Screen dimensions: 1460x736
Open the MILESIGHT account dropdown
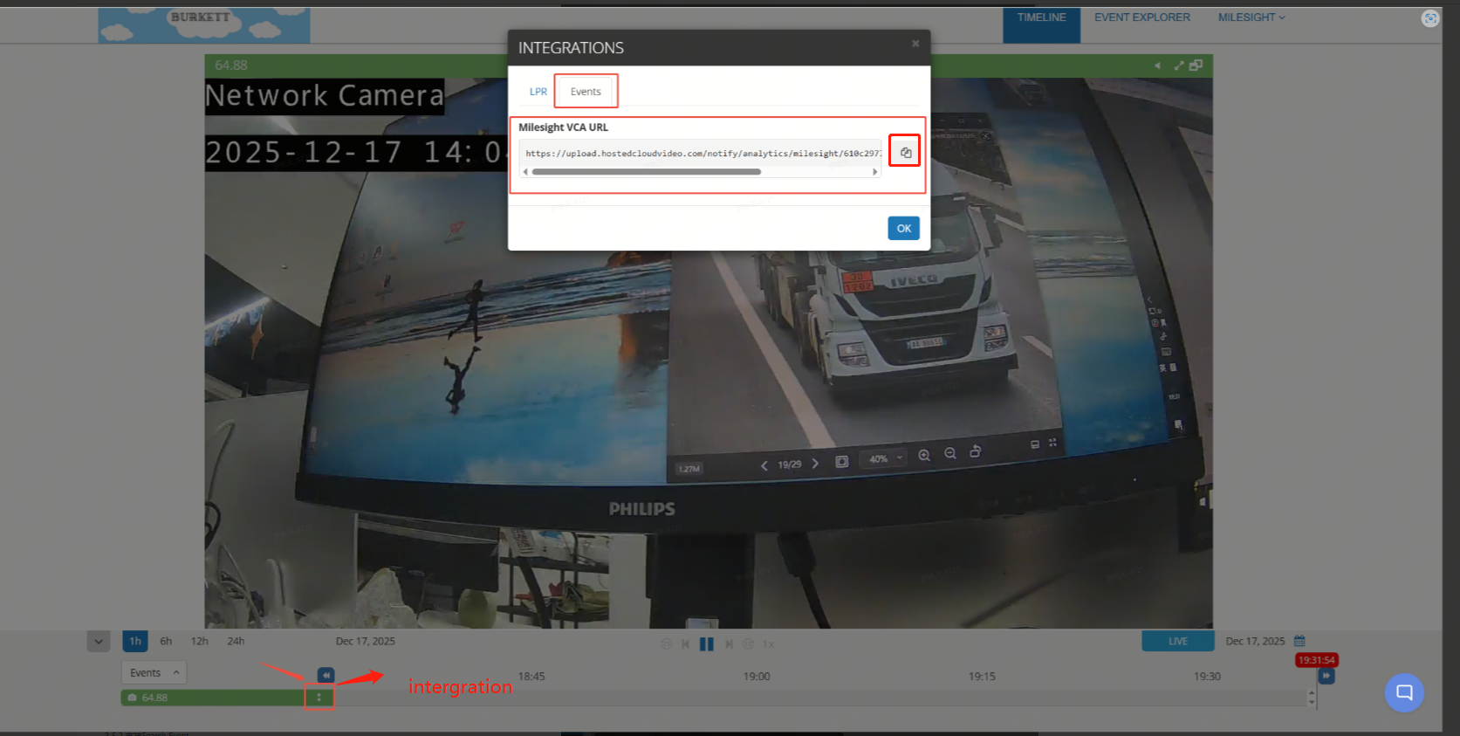1251,17
